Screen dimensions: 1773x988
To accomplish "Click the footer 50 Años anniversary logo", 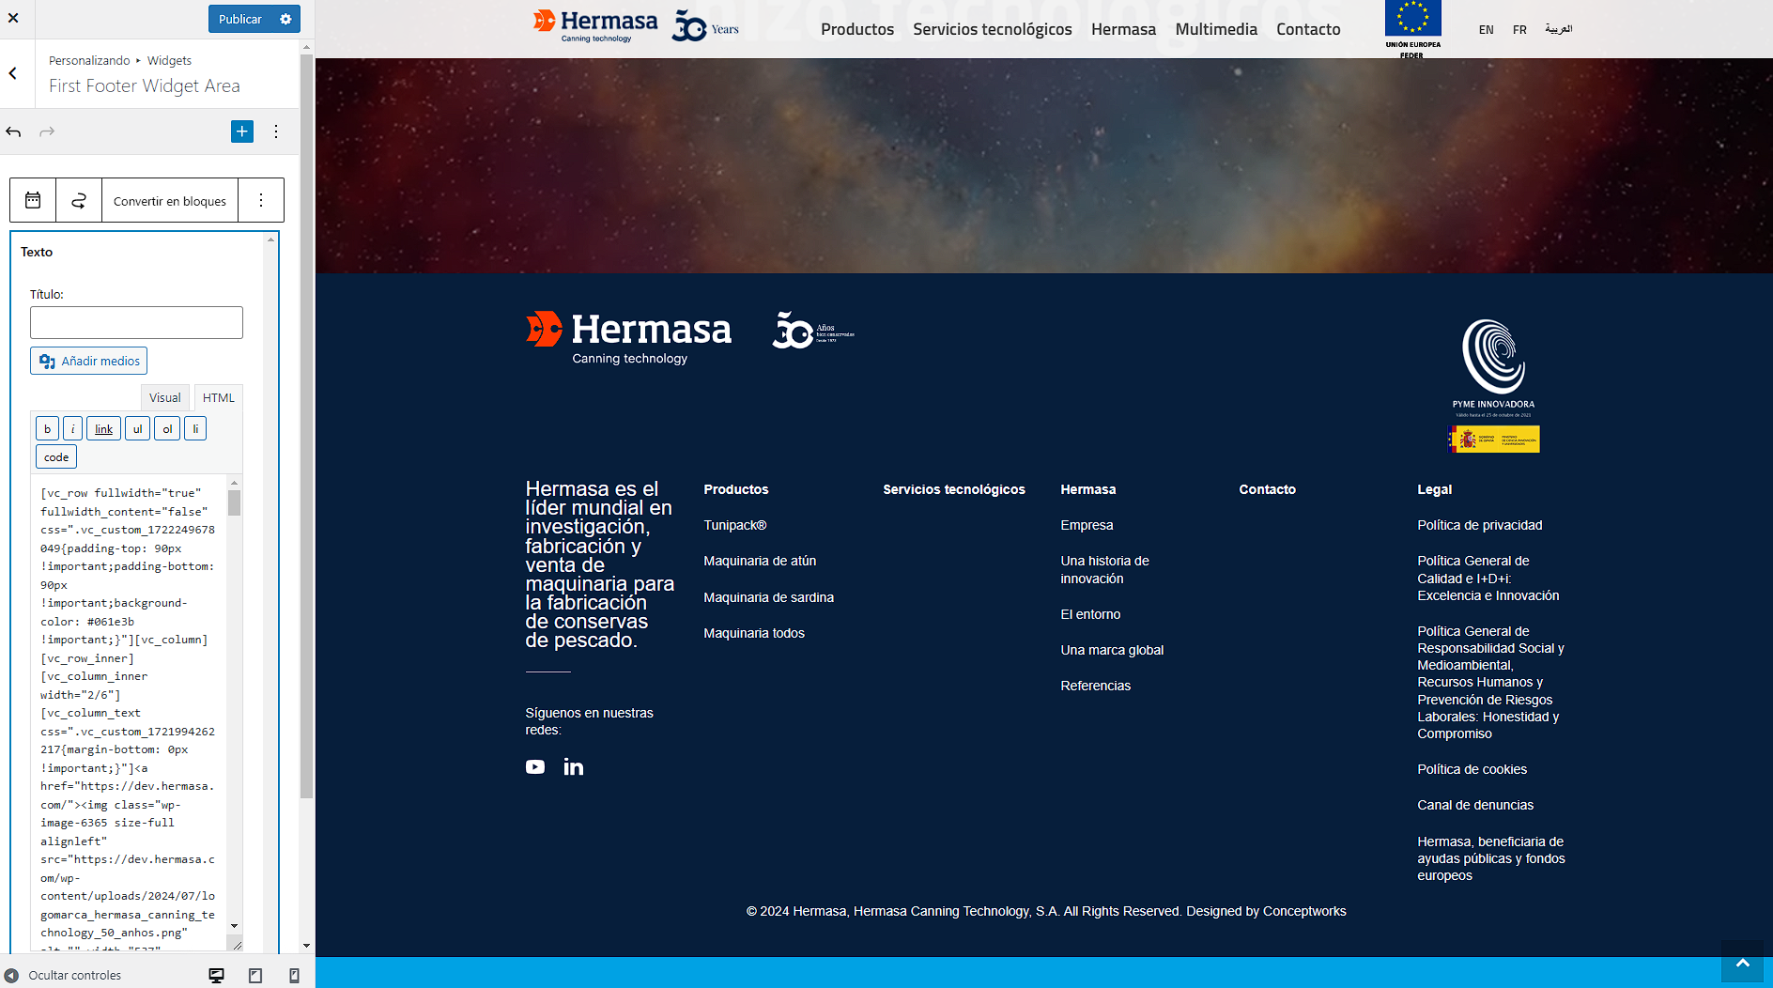I will [813, 331].
